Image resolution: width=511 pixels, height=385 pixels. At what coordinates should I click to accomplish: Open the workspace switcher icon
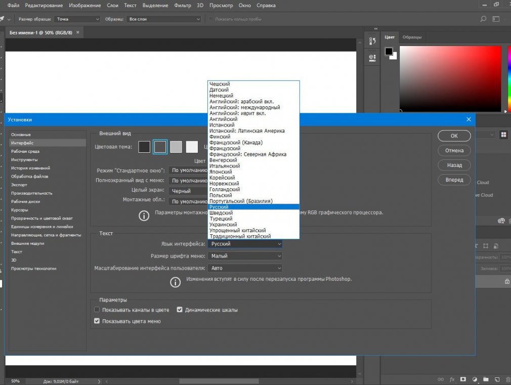[x=496, y=19]
